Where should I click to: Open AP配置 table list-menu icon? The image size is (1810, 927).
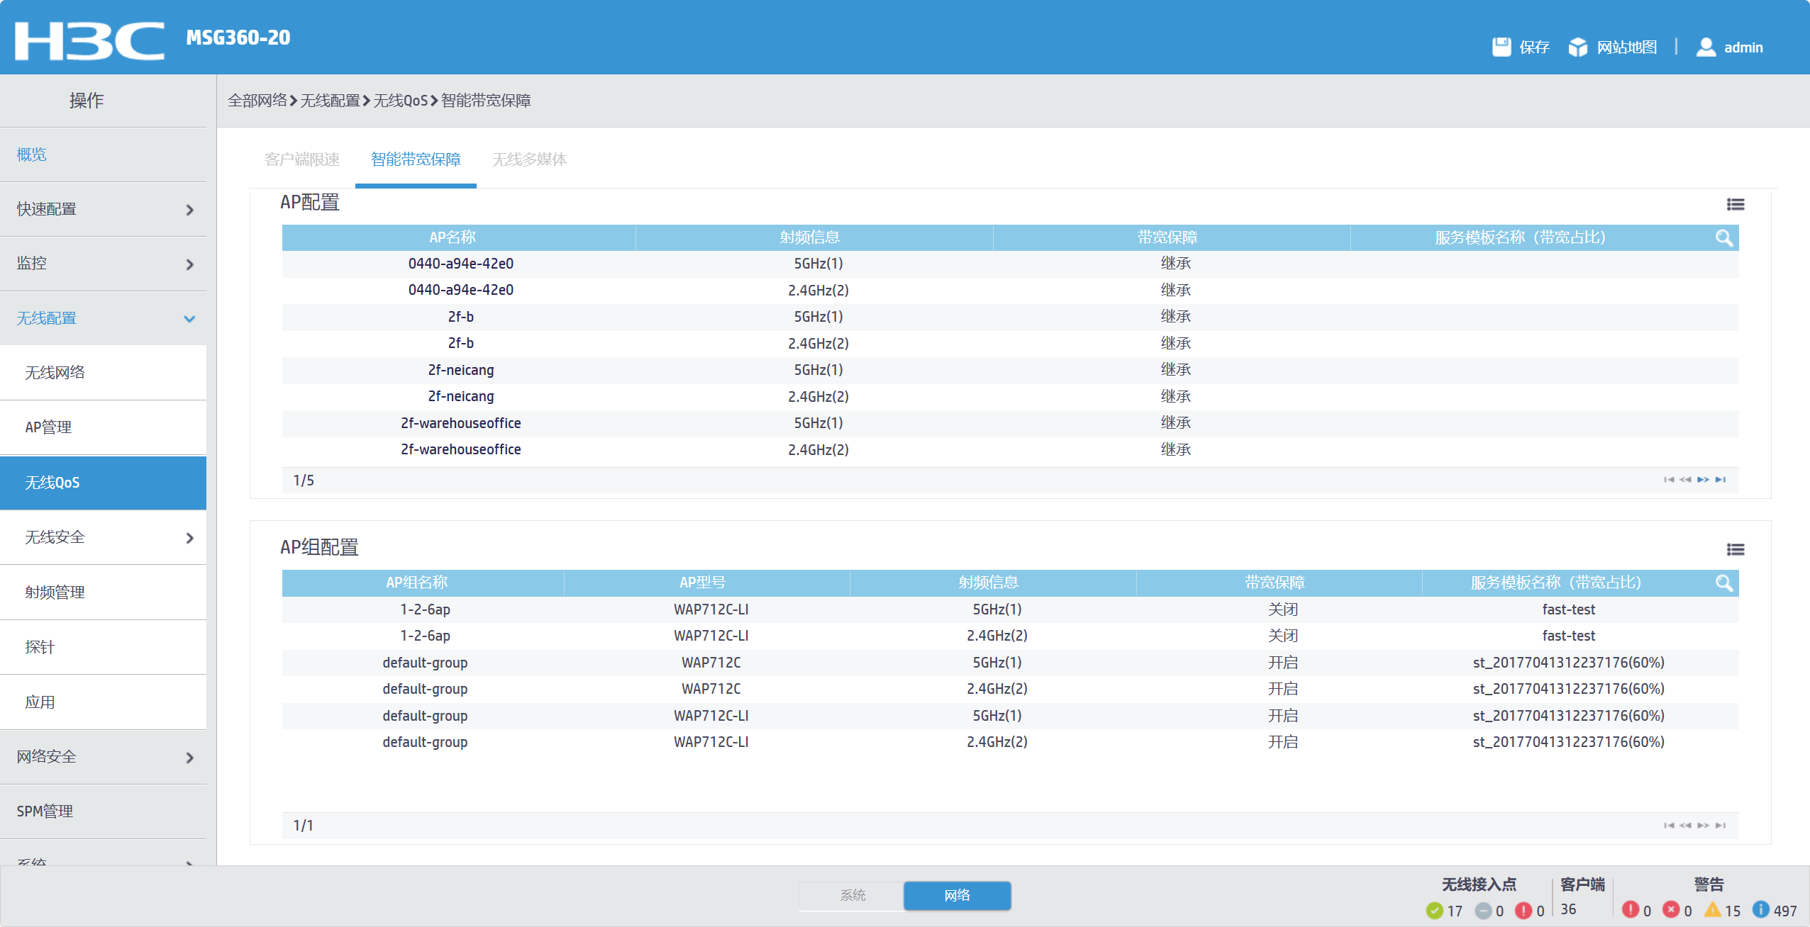[x=1735, y=204]
